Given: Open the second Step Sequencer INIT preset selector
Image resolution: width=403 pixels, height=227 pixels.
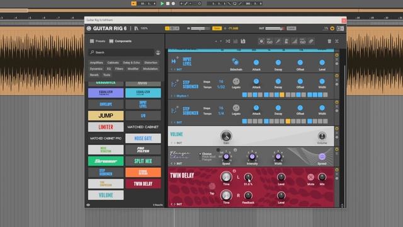Looking at the screenshot, I should 179,122.
